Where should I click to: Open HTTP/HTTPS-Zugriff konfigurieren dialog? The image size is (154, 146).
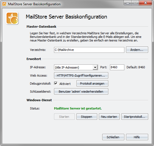[x=81, y=75]
